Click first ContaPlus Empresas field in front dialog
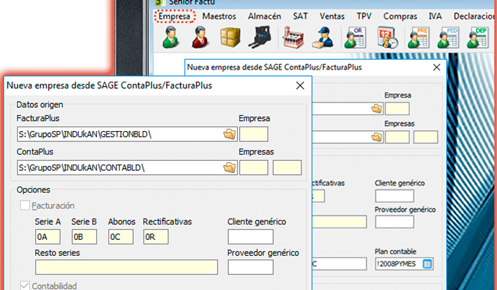 (x=254, y=167)
